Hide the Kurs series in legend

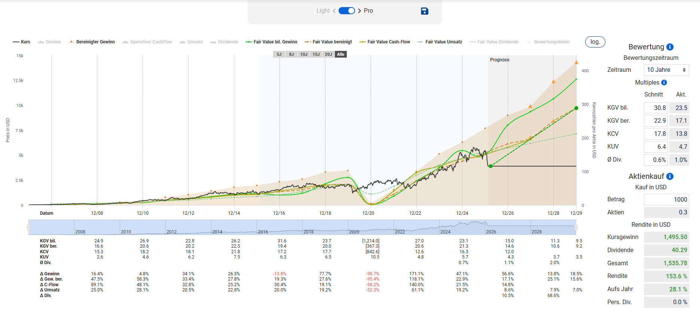pos(22,42)
